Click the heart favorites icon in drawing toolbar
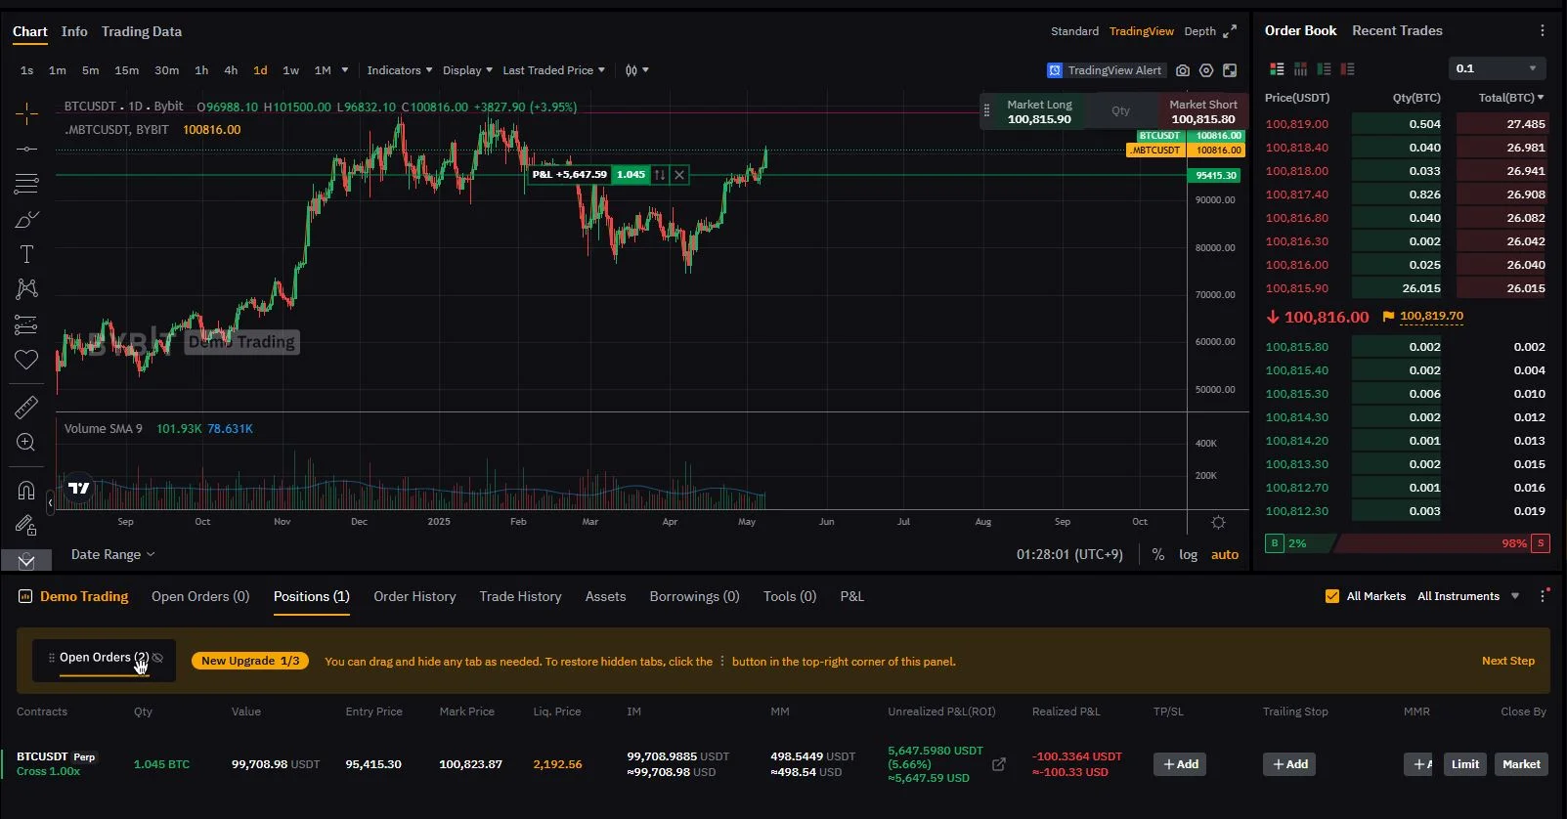 26,360
